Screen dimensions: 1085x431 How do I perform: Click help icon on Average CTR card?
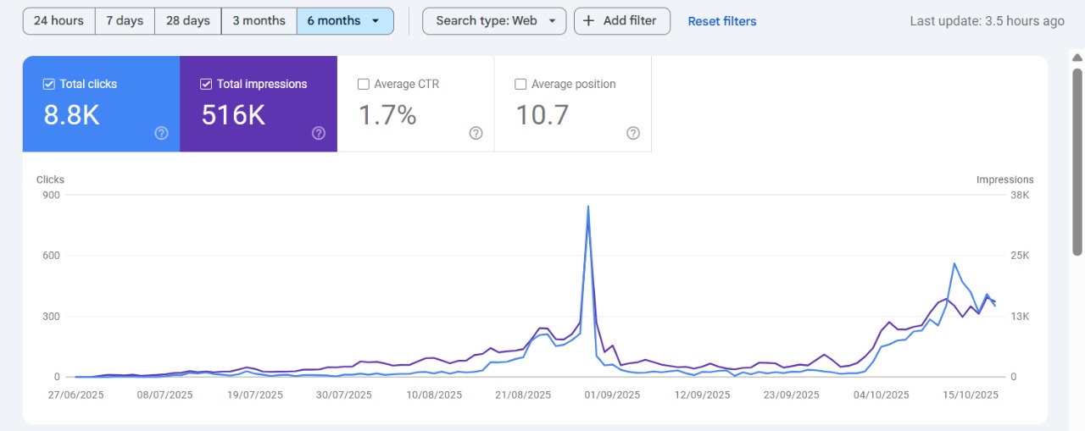(476, 133)
